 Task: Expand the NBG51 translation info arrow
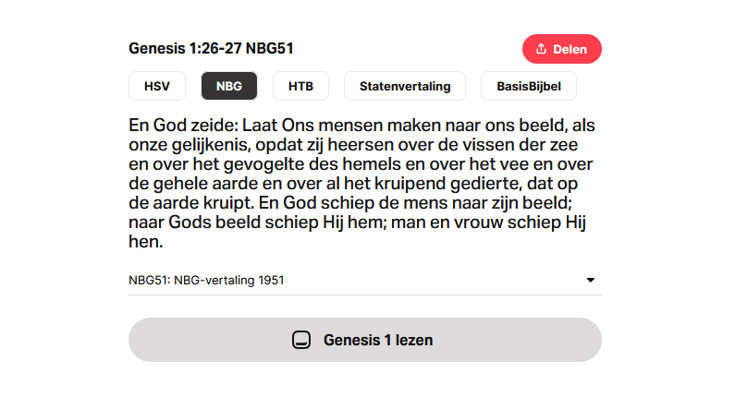click(590, 280)
